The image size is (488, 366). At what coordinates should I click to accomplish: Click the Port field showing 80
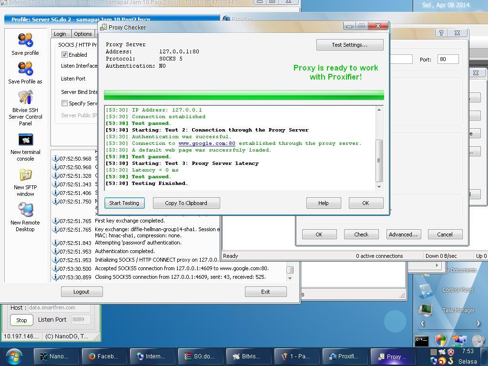tap(448, 59)
